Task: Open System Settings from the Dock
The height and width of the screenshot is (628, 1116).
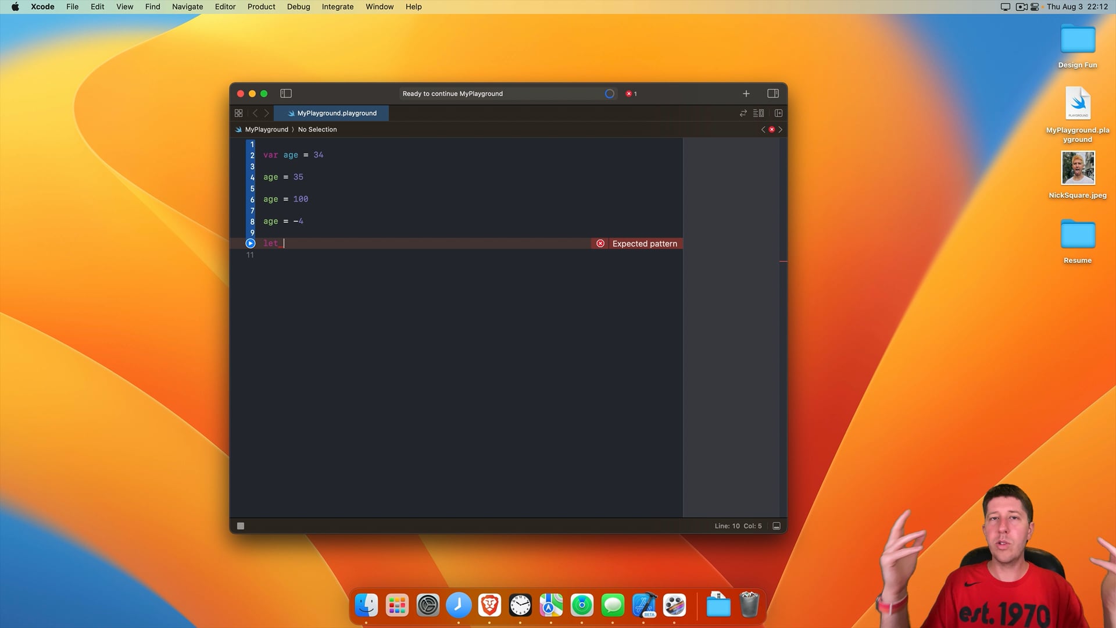Action: 428,605
